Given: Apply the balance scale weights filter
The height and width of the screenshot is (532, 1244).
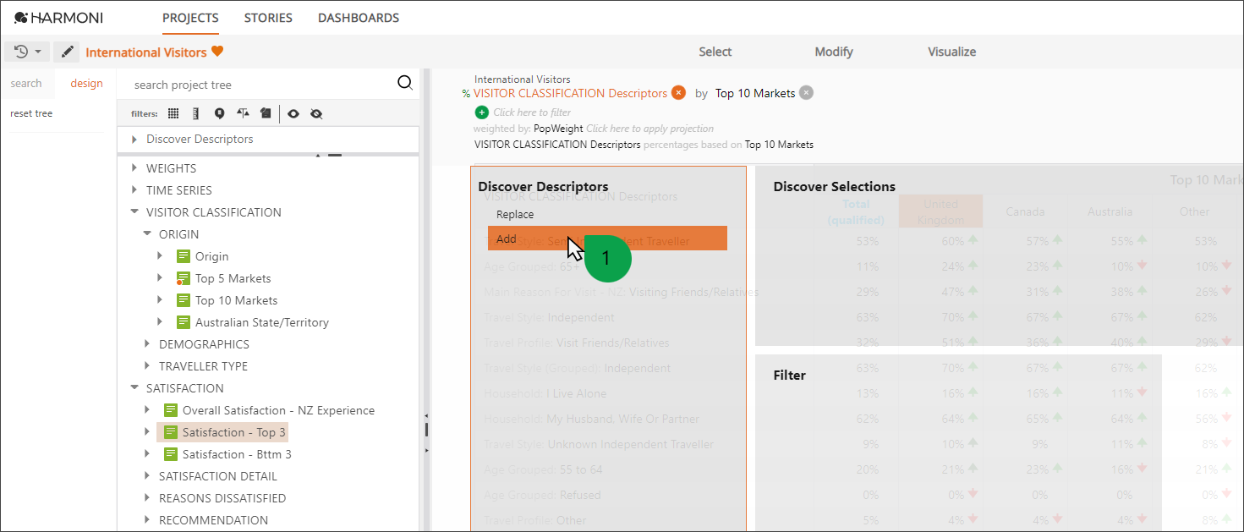Looking at the screenshot, I should point(244,113).
